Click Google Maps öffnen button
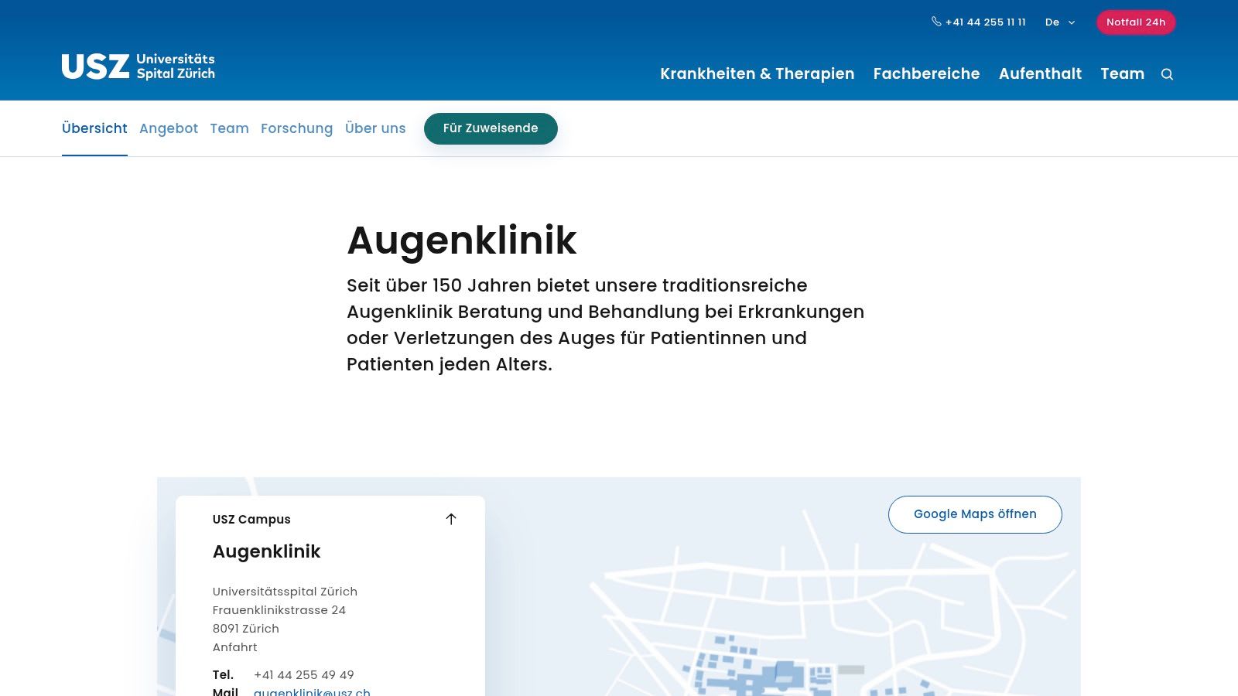 click(975, 514)
